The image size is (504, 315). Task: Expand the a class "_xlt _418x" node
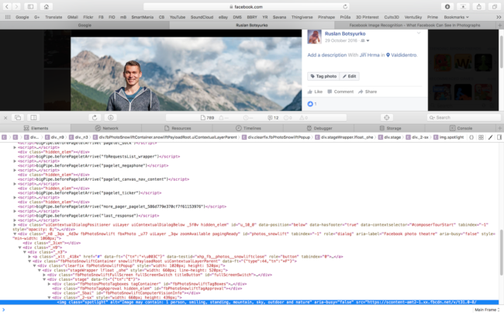[x=29, y=257]
